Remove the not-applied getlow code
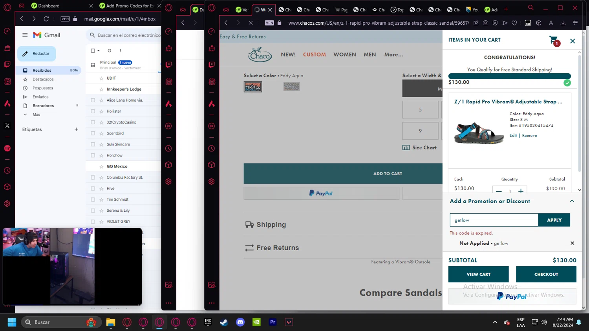 [572, 243]
